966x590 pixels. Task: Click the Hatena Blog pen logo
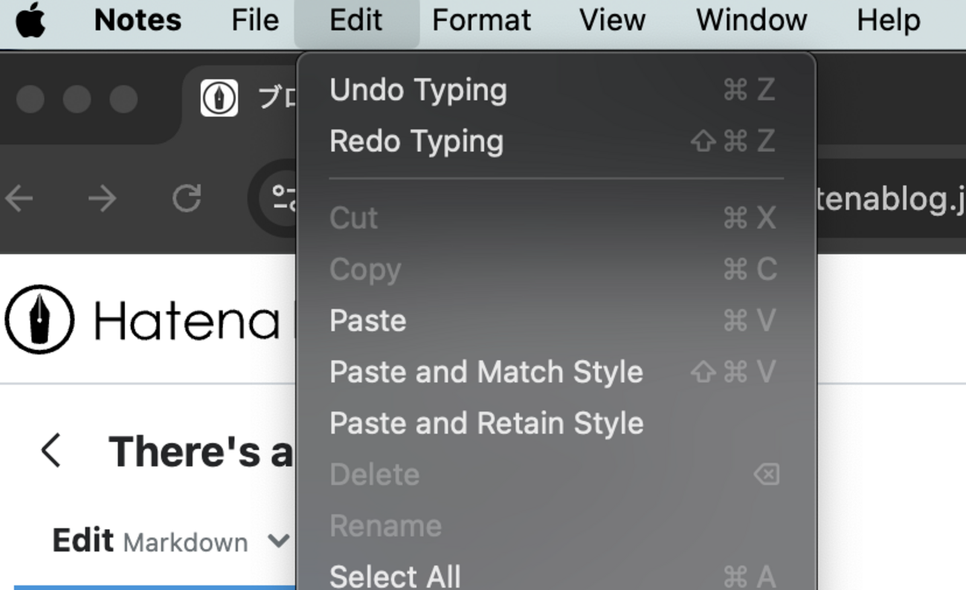click(x=39, y=320)
